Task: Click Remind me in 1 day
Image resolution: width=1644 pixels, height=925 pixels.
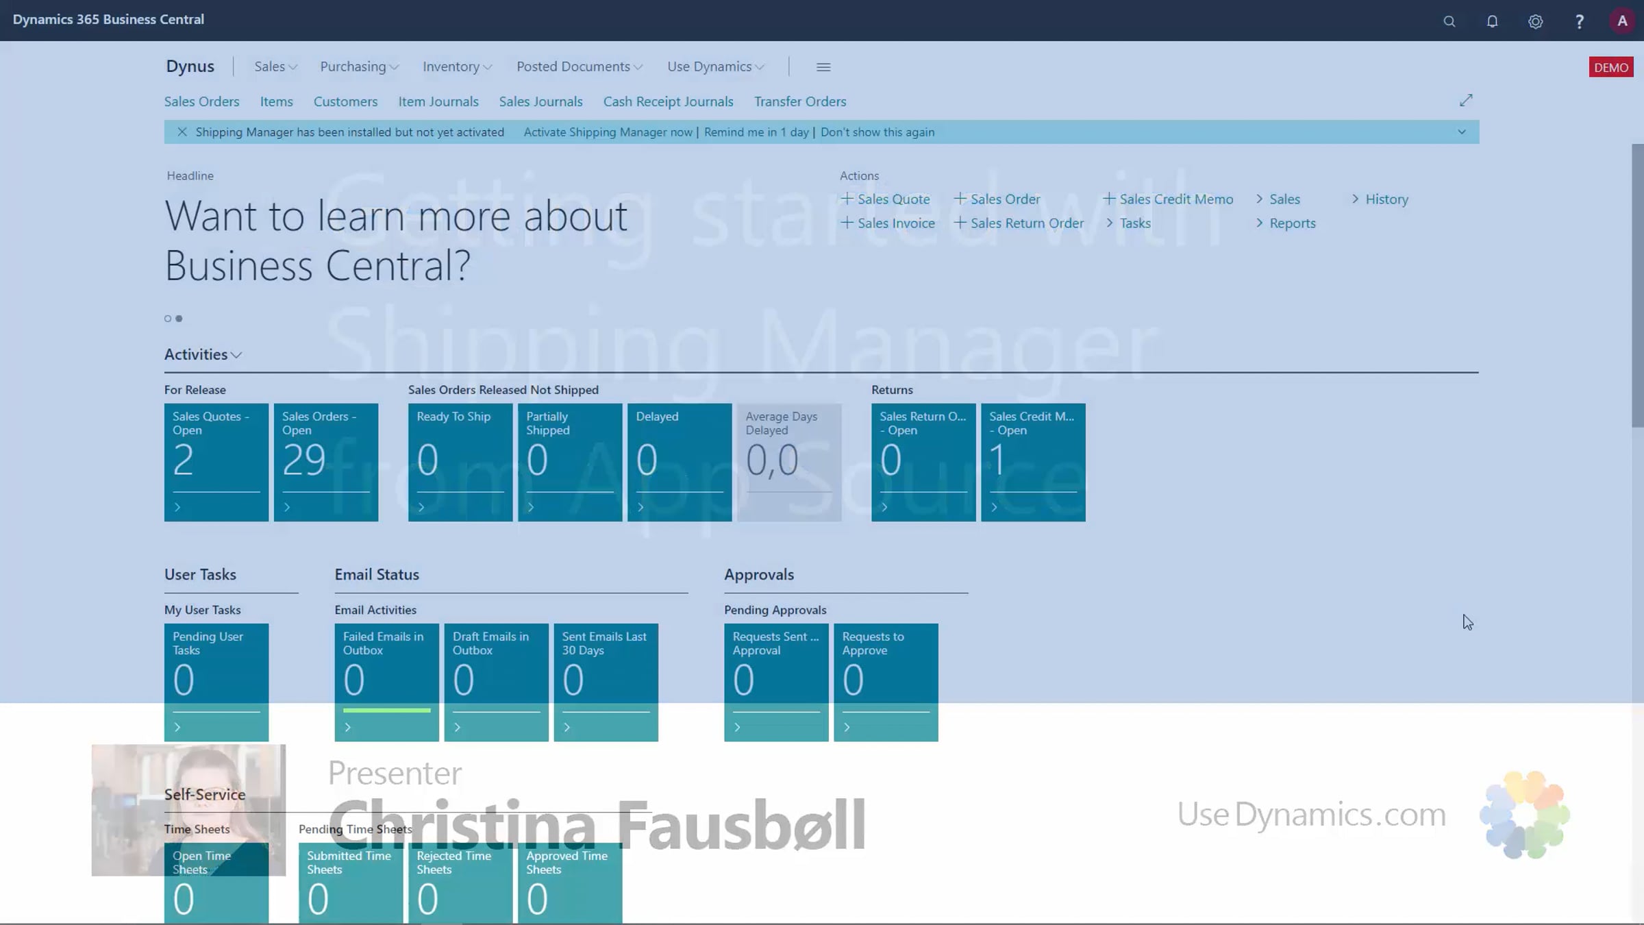Action: coord(756,132)
